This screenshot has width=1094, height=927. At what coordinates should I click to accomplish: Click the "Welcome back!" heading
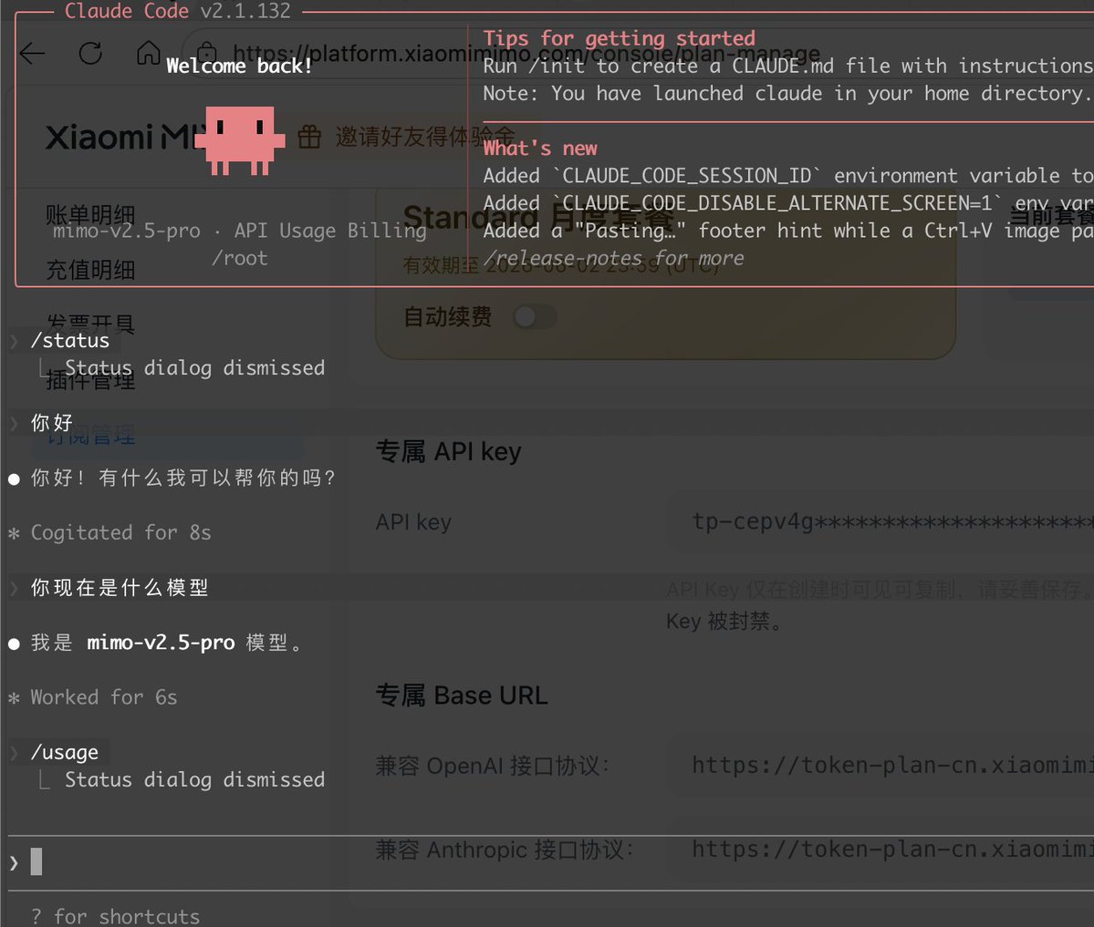tap(239, 66)
